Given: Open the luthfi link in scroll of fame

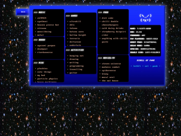Looking at the screenshot, I should pos(137,66).
